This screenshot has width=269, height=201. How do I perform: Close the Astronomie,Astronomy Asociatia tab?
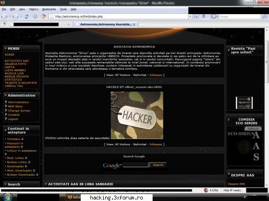[134, 24]
